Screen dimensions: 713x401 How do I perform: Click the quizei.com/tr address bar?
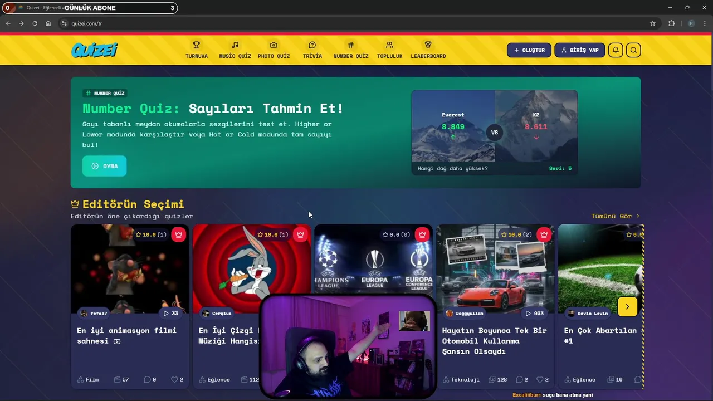(x=356, y=23)
